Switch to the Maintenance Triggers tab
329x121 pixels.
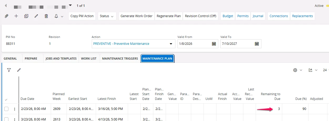click(x=120, y=59)
